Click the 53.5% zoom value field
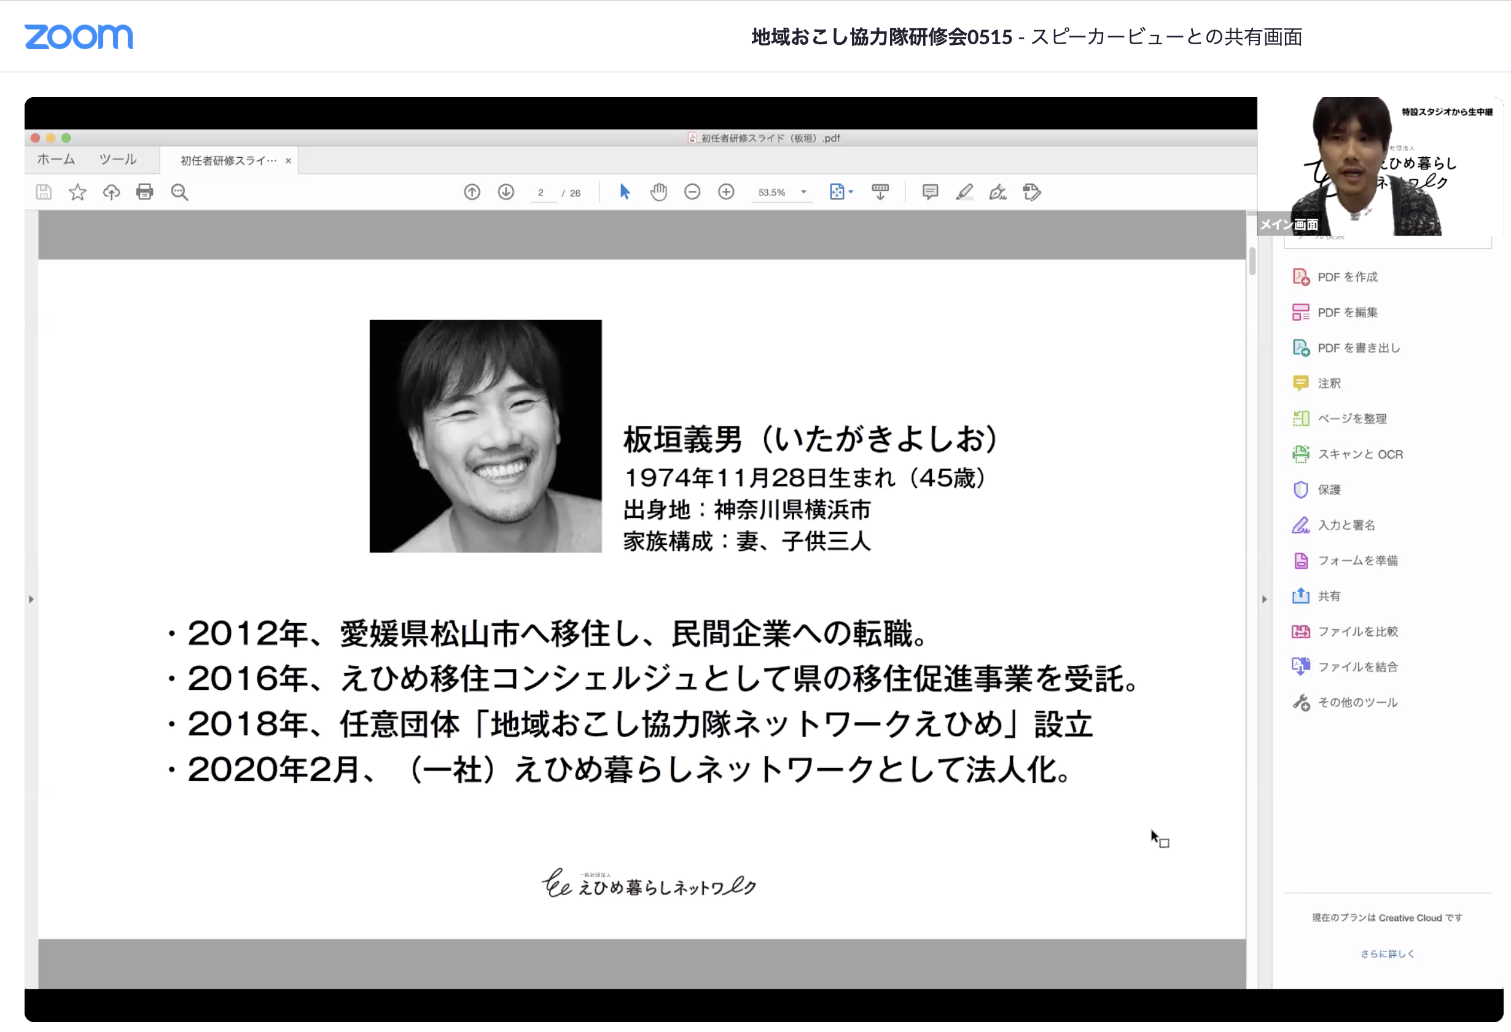 pyautogui.click(x=773, y=192)
